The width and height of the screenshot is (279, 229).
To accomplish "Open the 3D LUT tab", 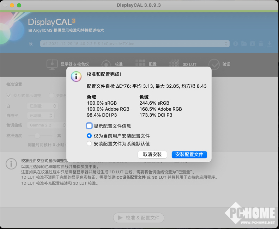I will [183, 64].
